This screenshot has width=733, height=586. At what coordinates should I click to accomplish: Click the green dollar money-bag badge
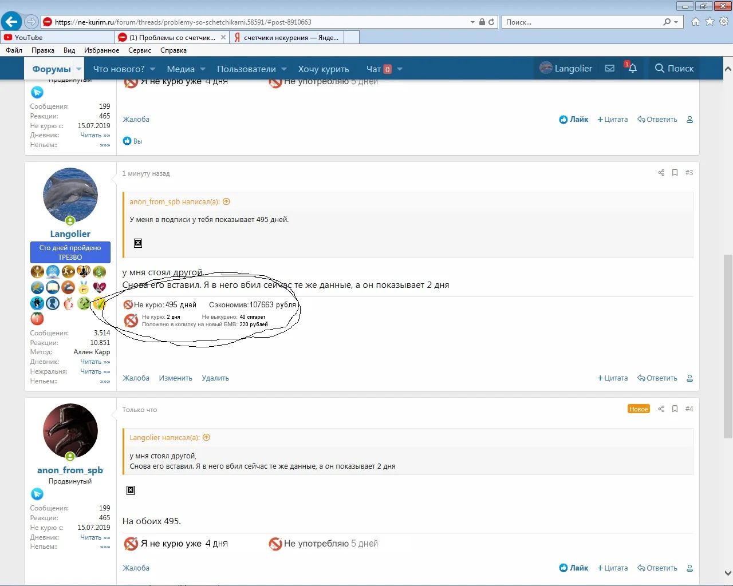pyautogui.click(x=100, y=271)
